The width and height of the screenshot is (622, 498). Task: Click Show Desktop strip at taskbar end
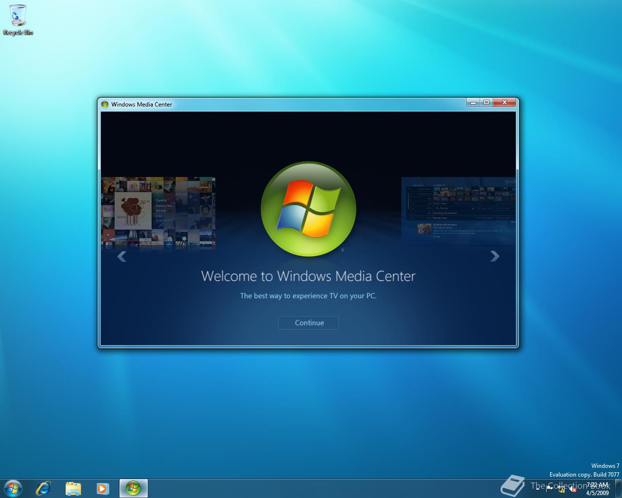point(618,488)
